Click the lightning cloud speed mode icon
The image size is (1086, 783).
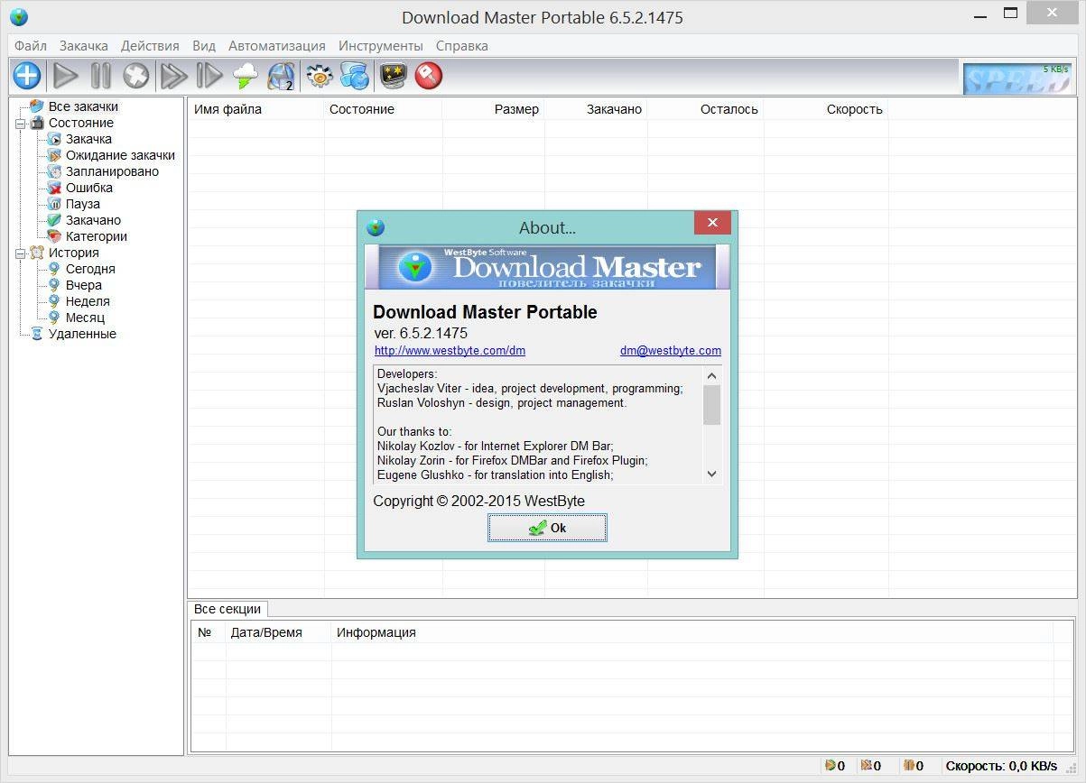tap(246, 76)
